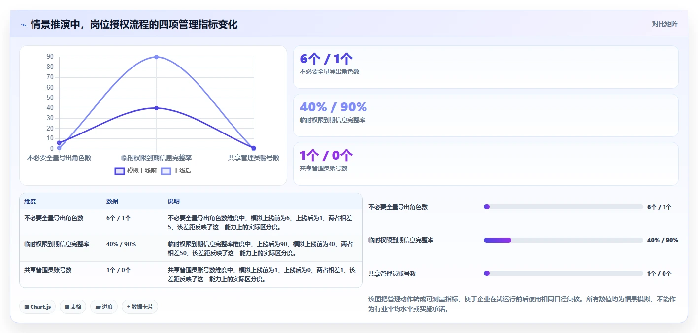Viewport: 698px width, 333px height.
Task: Click the 对比矩阵 label
Action: pos(665,24)
